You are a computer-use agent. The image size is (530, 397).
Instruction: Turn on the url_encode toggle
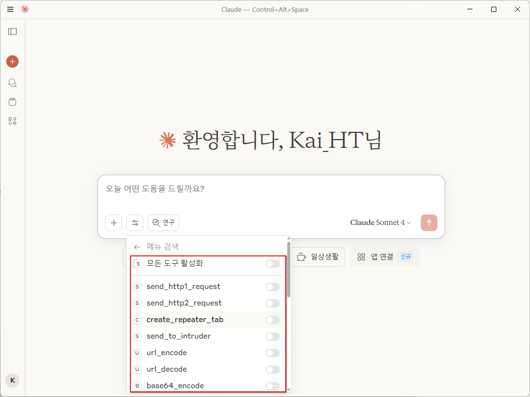pos(273,353)
